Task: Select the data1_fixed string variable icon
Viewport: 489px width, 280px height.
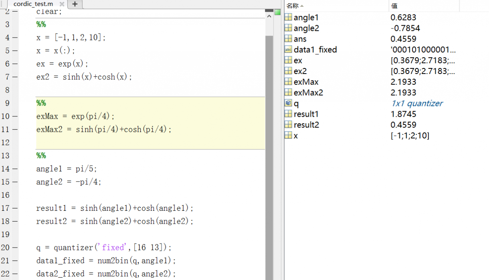Action: (x=288, y=50)
